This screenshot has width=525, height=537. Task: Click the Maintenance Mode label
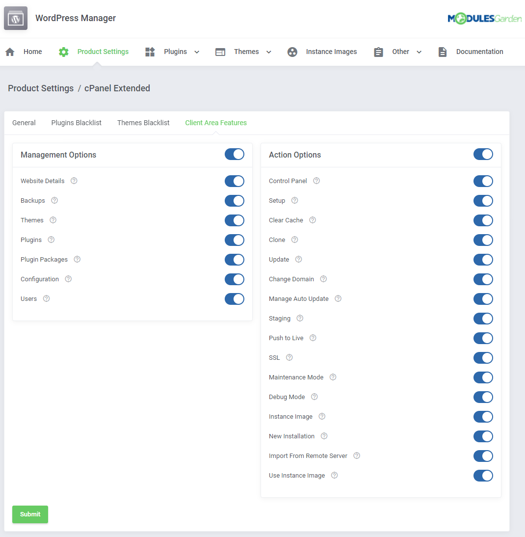[296, 377]
